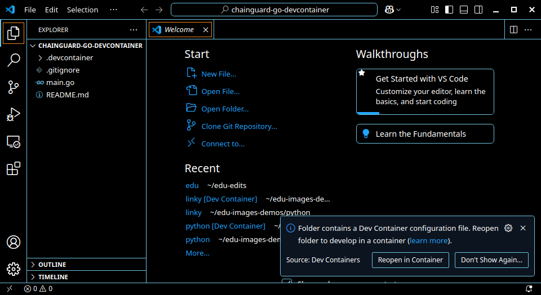Open the Manage gear menu
The height and width of the screenshot is (295, 541).
click(x=14, y=269)
